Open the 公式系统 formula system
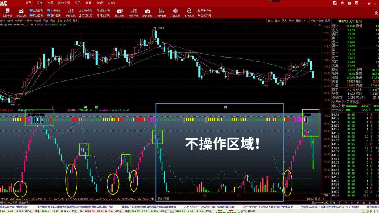379x213 pixels. [204, 16]
